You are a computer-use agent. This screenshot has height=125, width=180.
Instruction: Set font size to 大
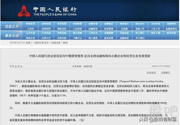[x=16, y=66]
